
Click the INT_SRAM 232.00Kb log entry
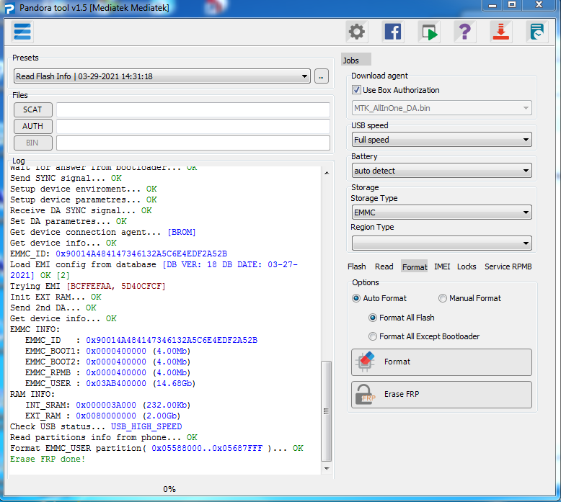point(107,405)
